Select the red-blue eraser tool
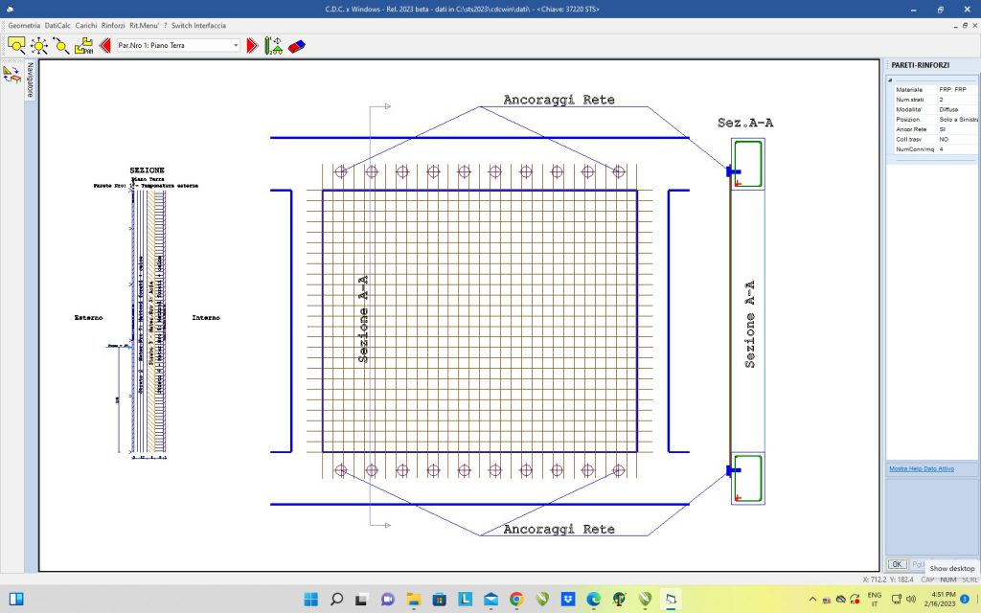The image size is (981, 613). (297, 45)
